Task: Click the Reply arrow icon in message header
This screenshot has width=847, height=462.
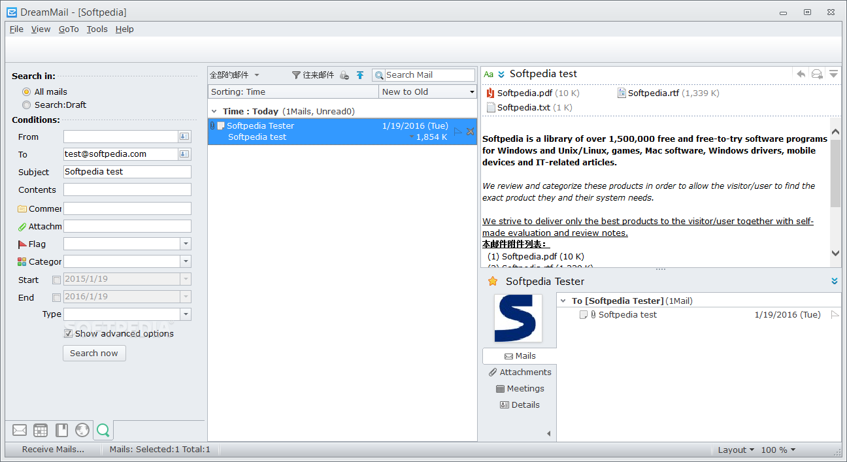Action: [801, 74]
